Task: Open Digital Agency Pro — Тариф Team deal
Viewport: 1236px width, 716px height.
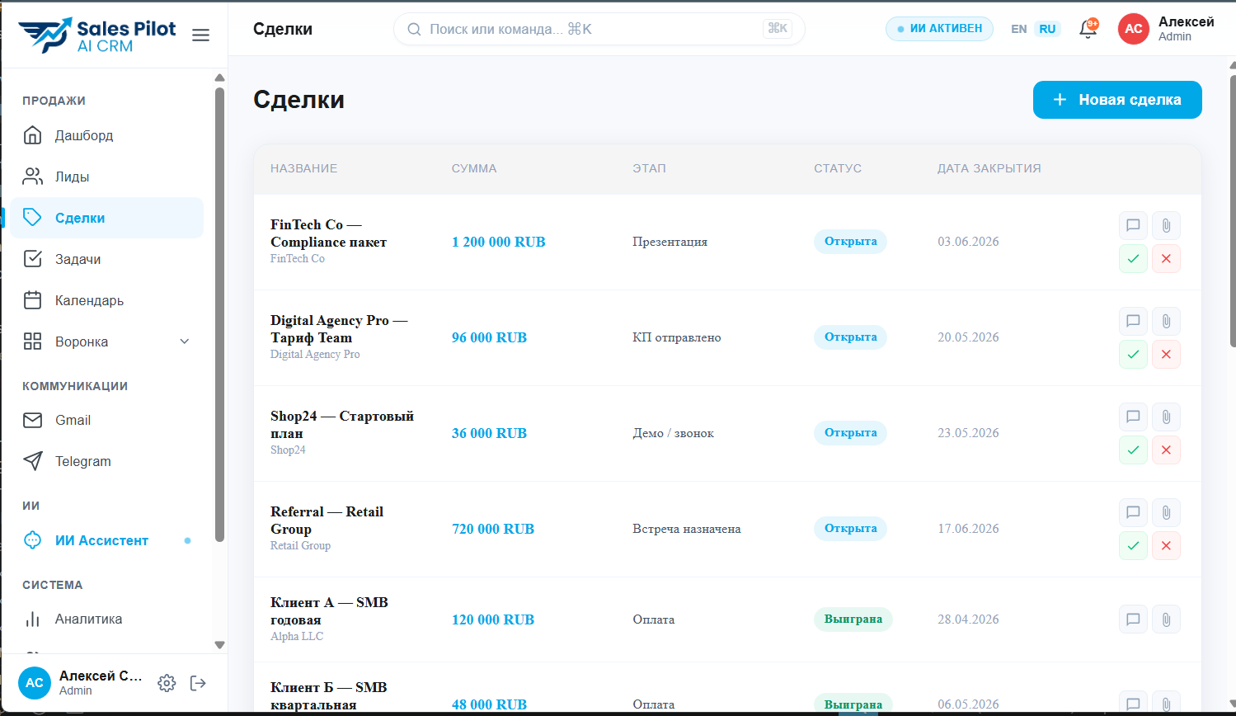Action: [339, 329]
